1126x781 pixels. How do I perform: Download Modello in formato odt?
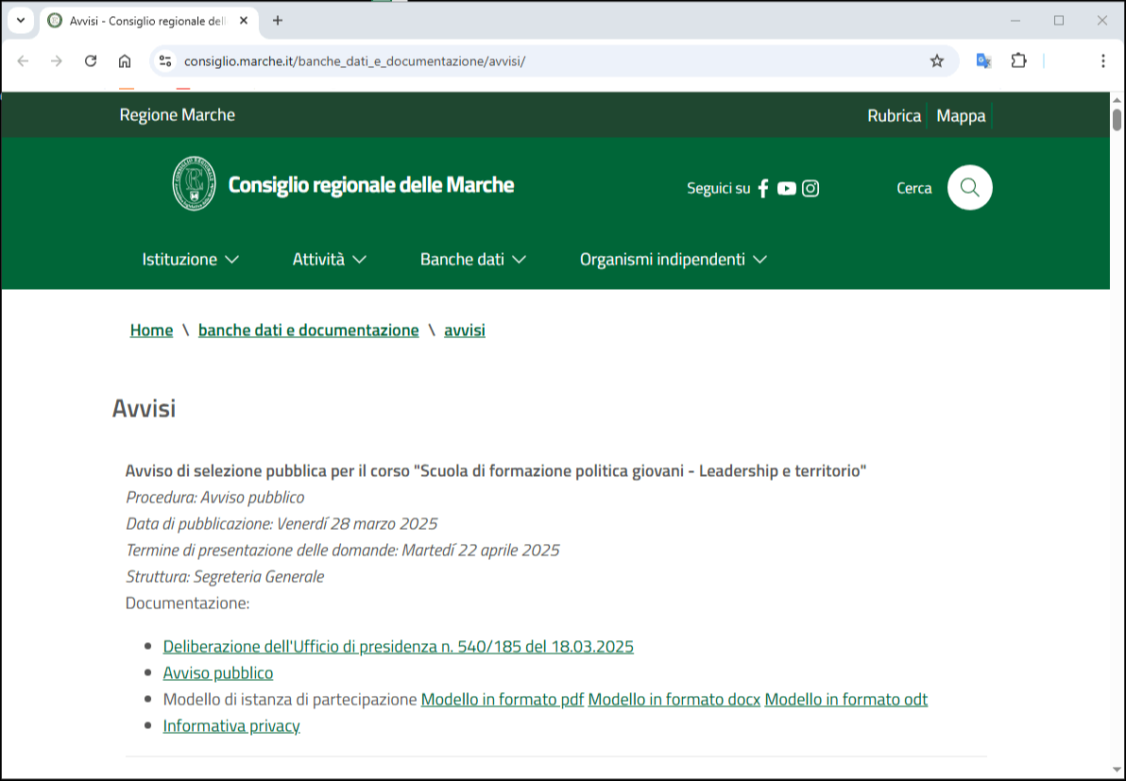coord(846,700)
